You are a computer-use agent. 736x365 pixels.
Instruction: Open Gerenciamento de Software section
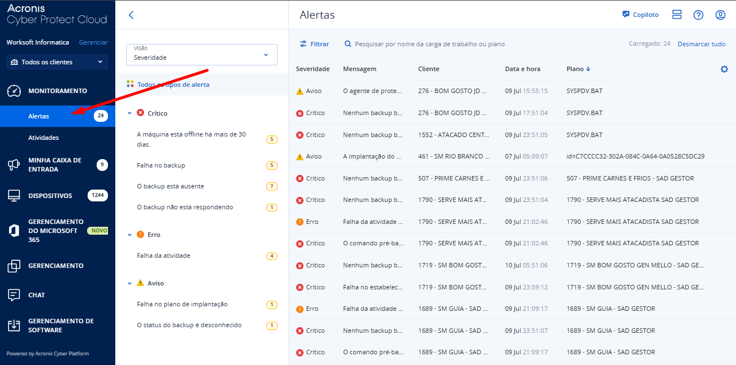(60, 326)
